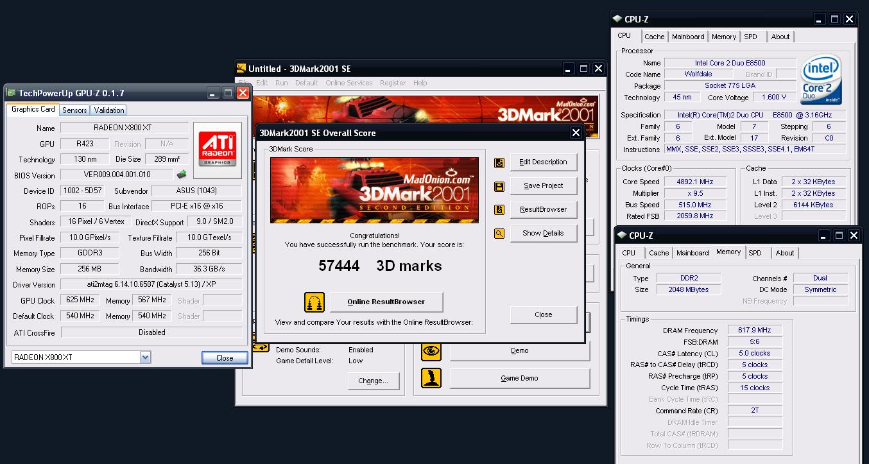Click the ResultBrowser document icon
869x464 pixels.
(x=499, y=210)
